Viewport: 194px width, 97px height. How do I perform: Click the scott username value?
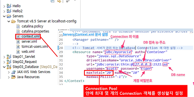[x=112, y=68]
